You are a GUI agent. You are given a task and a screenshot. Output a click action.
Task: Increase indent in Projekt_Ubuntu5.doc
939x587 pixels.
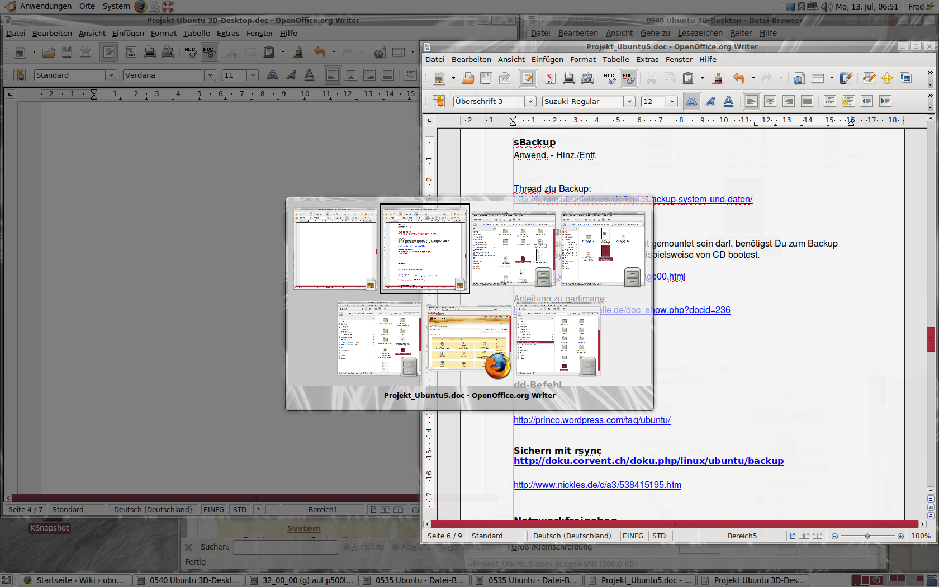tap(885, 101)
